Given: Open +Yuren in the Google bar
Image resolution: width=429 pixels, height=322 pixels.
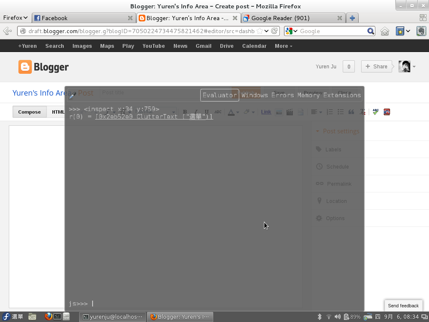Looking at the screenshot, I should [x=27, y=46].
